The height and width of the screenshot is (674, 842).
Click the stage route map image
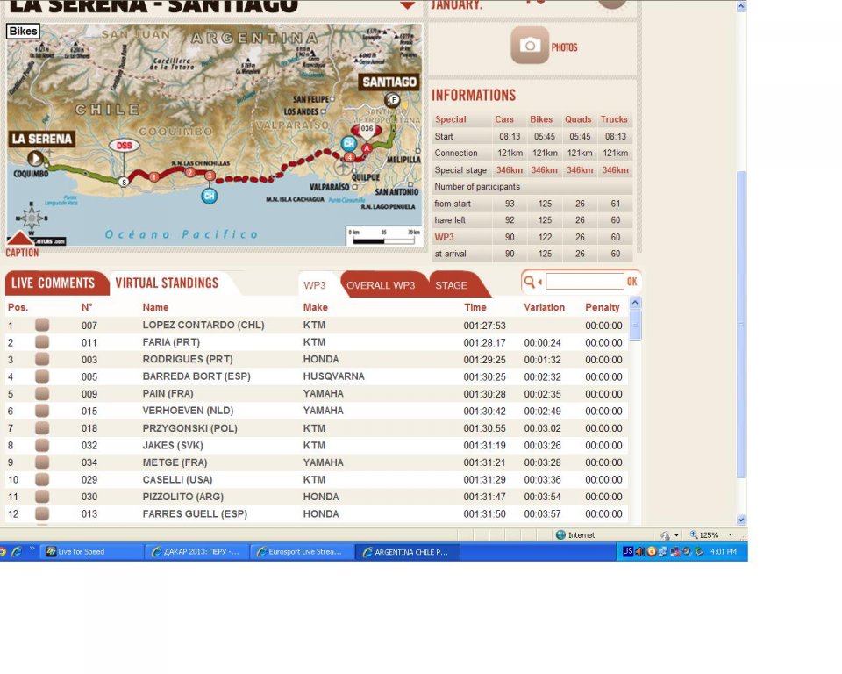point(214,134)
